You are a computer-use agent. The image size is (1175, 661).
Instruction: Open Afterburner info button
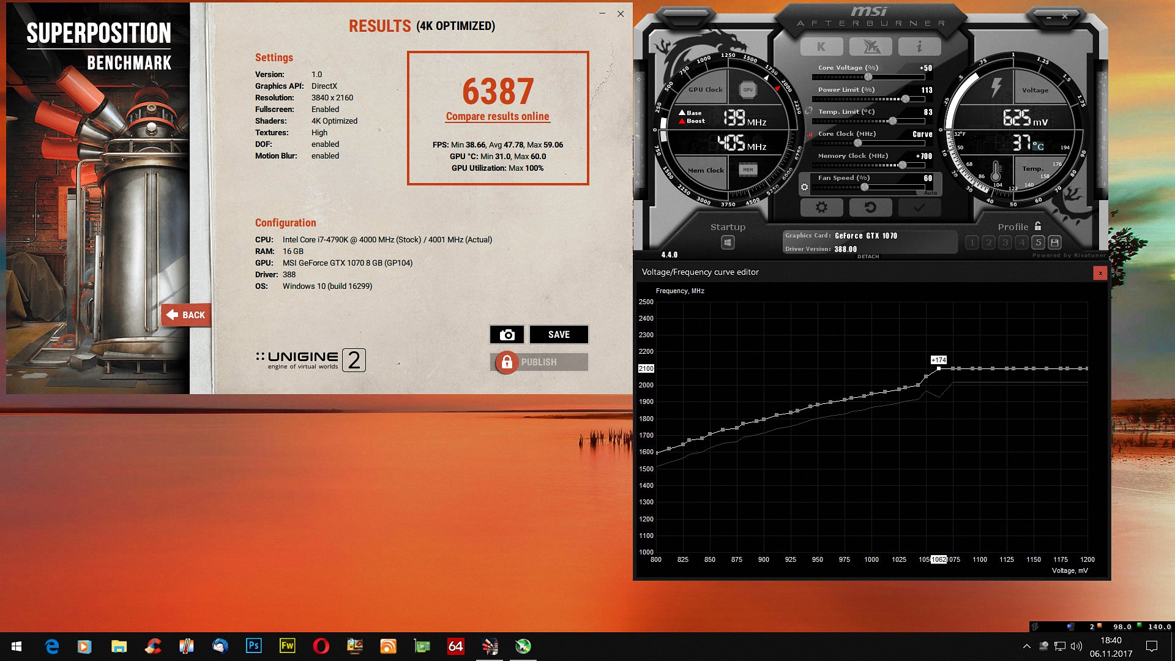(919, 47)
